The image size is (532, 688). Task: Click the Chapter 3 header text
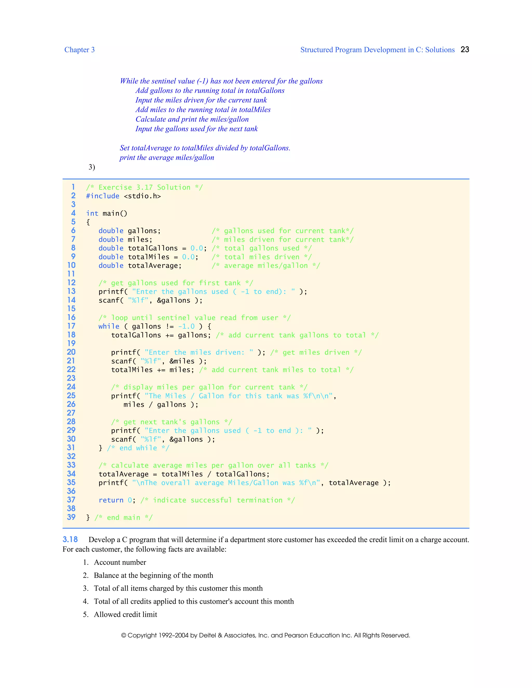coord(79,50)
